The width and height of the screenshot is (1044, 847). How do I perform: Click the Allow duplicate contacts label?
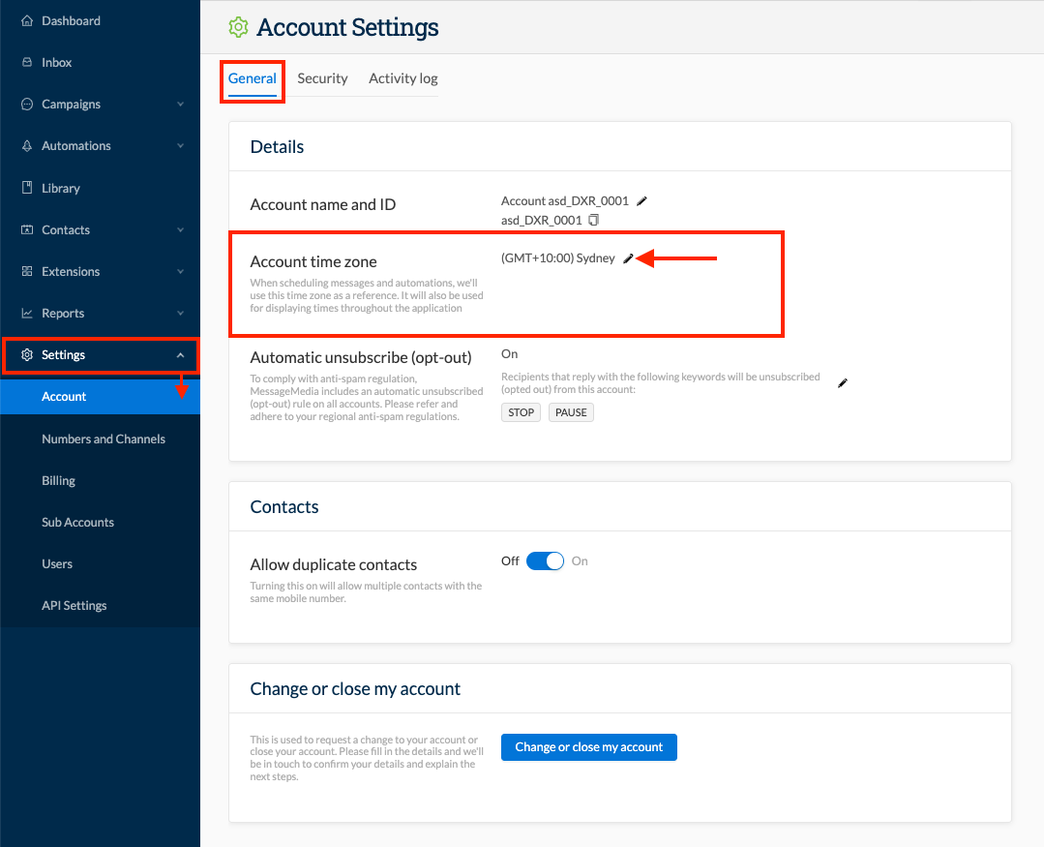pos(334,564)
